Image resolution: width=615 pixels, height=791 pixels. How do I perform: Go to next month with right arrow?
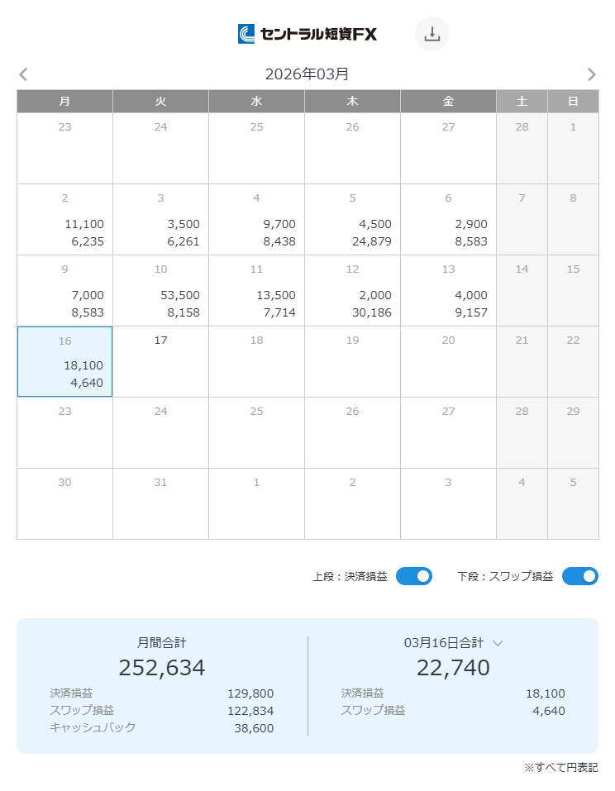click(591, 74)
